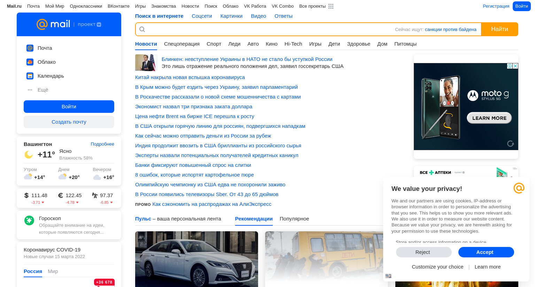The width and height of the screenshot is (535, 287).
Task: Open Одноклассники in top bar
Action: tap(86, 6)
